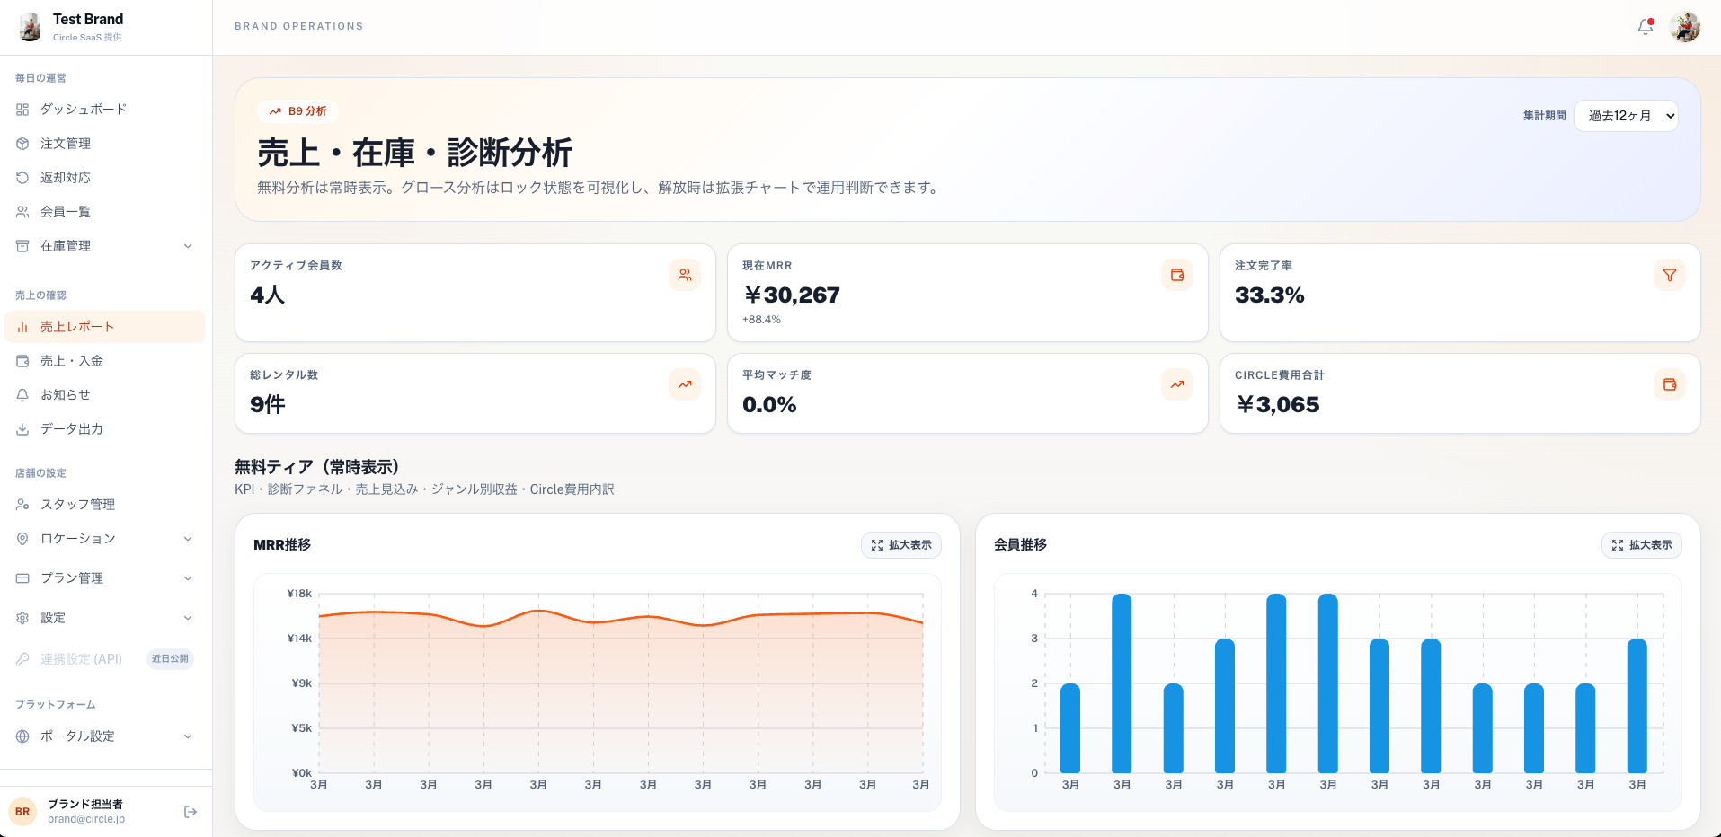Click the user avatar in top bar
The height and width of the screenshot is (837, 1721).
point(1685,27)
